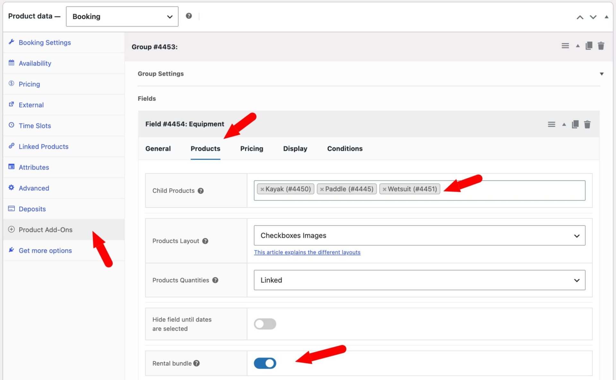This screenshot has height=380, width=616.
Task: Click the help icon next to Booking dropdown
Action: pyautogui.click(x=189, y=16)
